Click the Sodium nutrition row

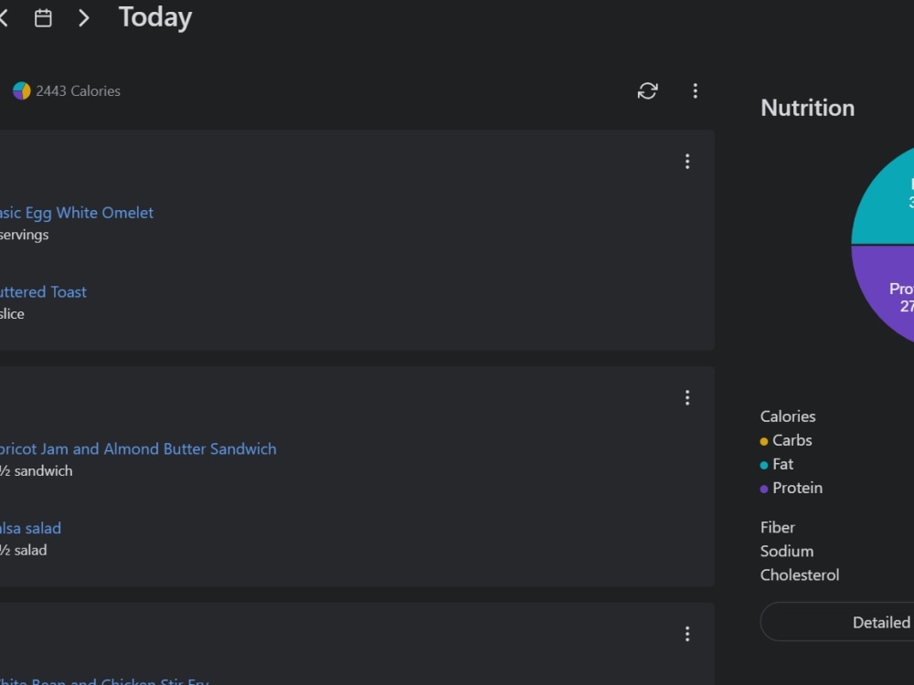[787, 552]
